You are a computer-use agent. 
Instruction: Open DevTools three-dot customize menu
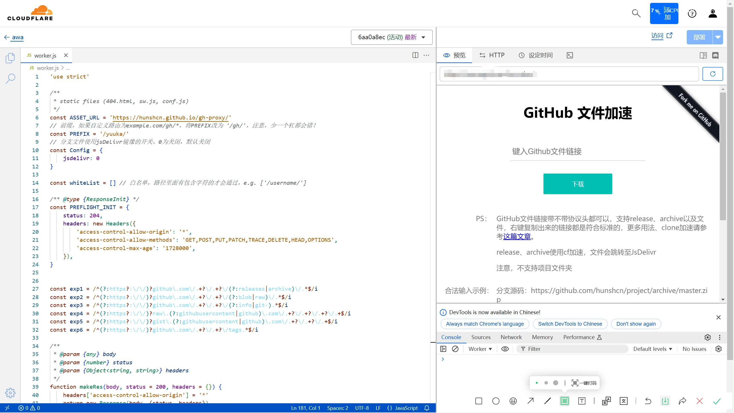(720, 337)
